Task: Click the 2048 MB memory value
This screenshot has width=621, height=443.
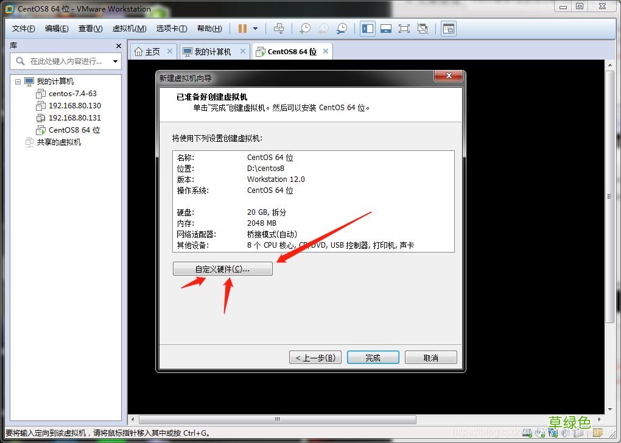Action: click(261, 223)
